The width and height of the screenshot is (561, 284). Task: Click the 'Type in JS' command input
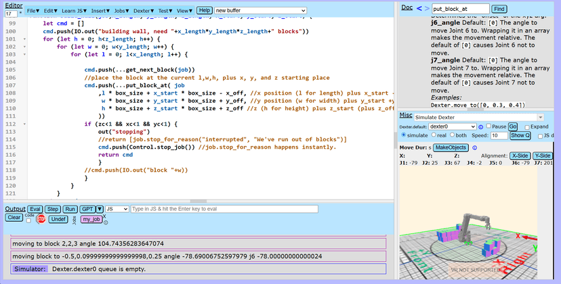[224, 210]
